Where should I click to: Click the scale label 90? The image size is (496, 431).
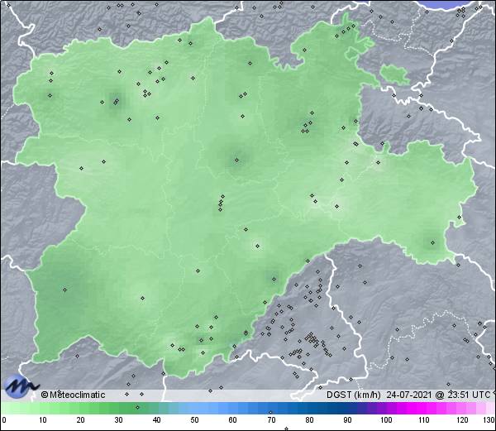click(x=348, y=420)
